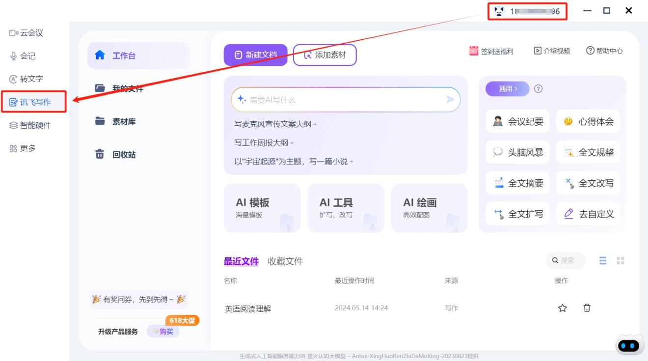Click the 新建文档 button
The image size is (648, 361).
point(255,55)
